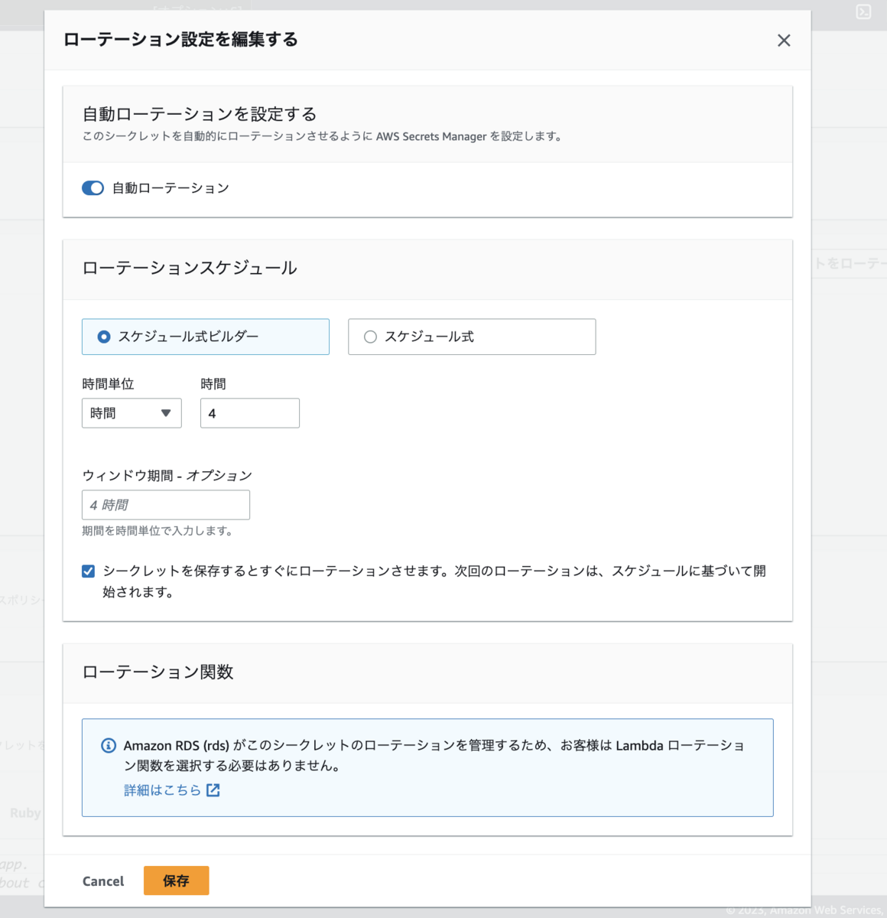The height and width of the screenshot is (918, 887).
Task: Close the rotation settings dialog
Action: [x=784, y=41]
